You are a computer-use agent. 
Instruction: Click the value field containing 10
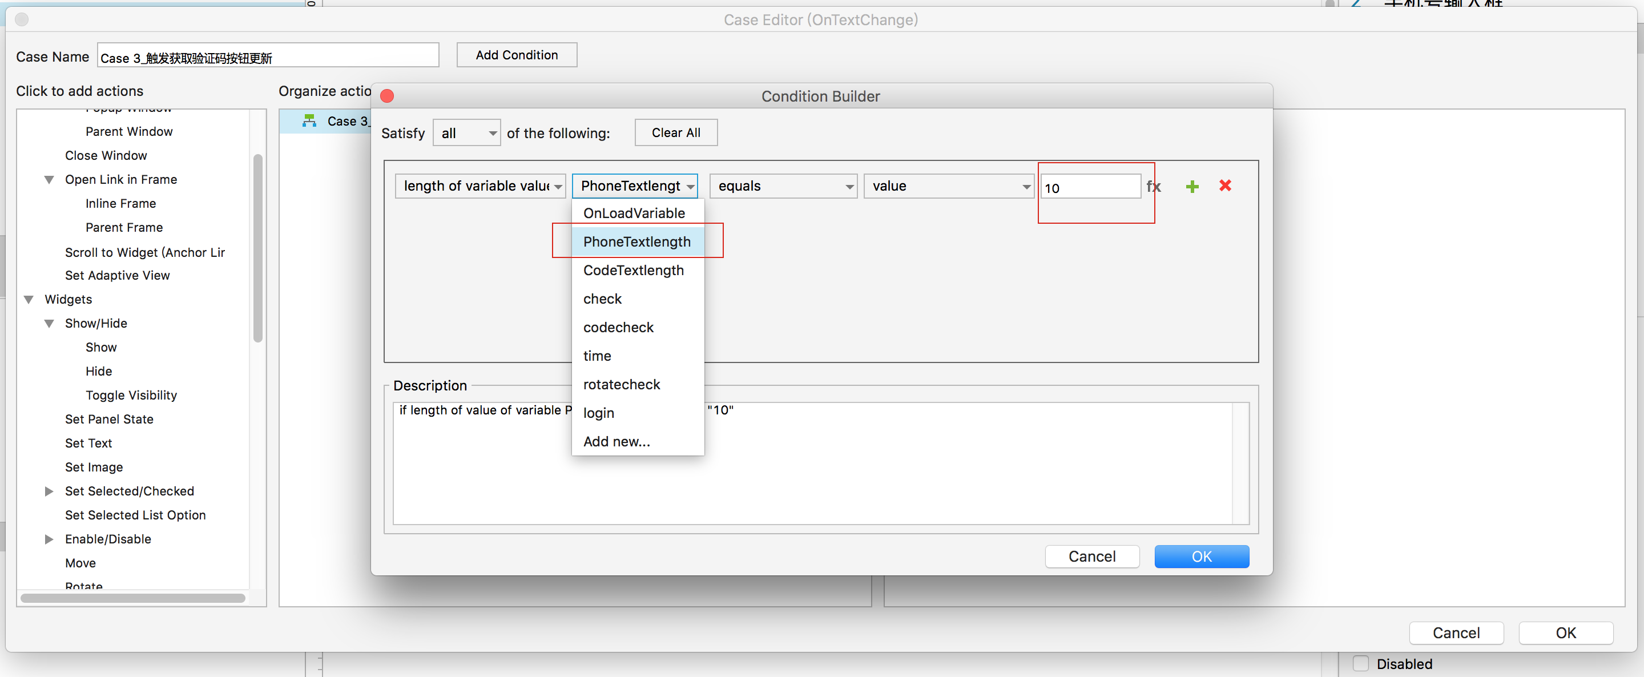click(x=1090, y=187)
